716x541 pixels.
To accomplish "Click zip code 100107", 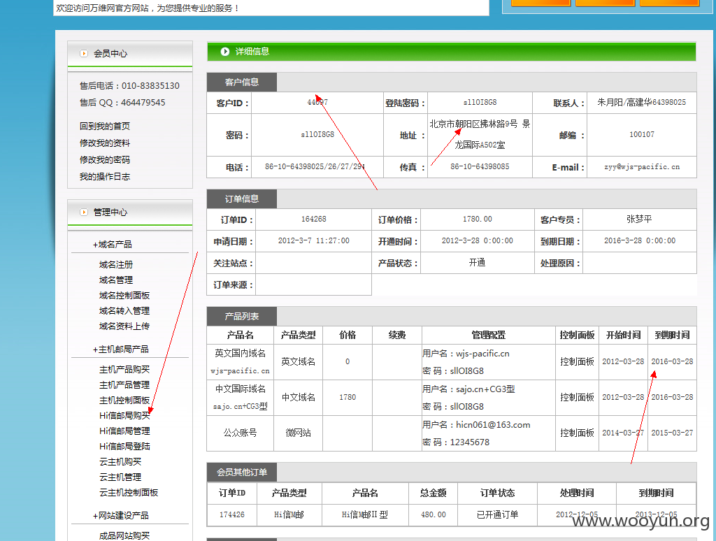I will pos(642,135).
